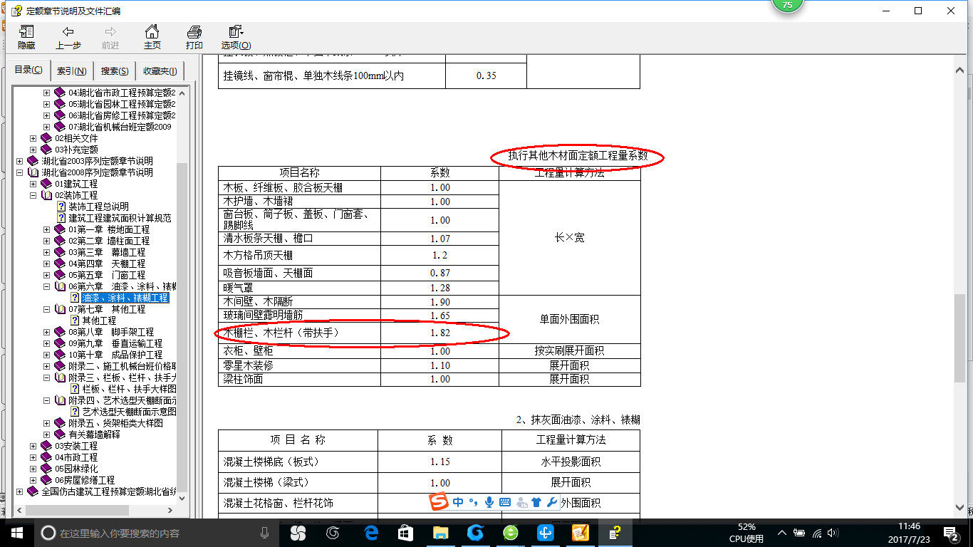973x547 pixels.
Task: Switch to the 索引(N) tab
Action: click(72, 71)
